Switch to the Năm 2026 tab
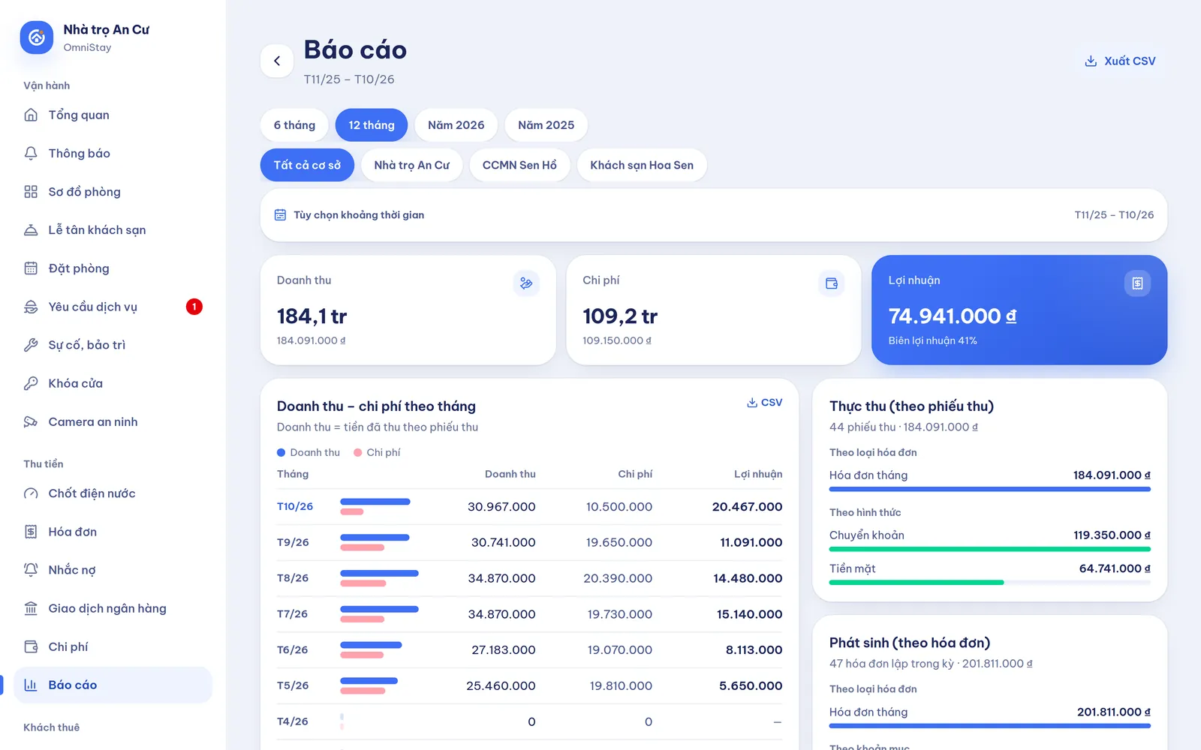Screen dimensions: 1201x750 tap(456, 125)
